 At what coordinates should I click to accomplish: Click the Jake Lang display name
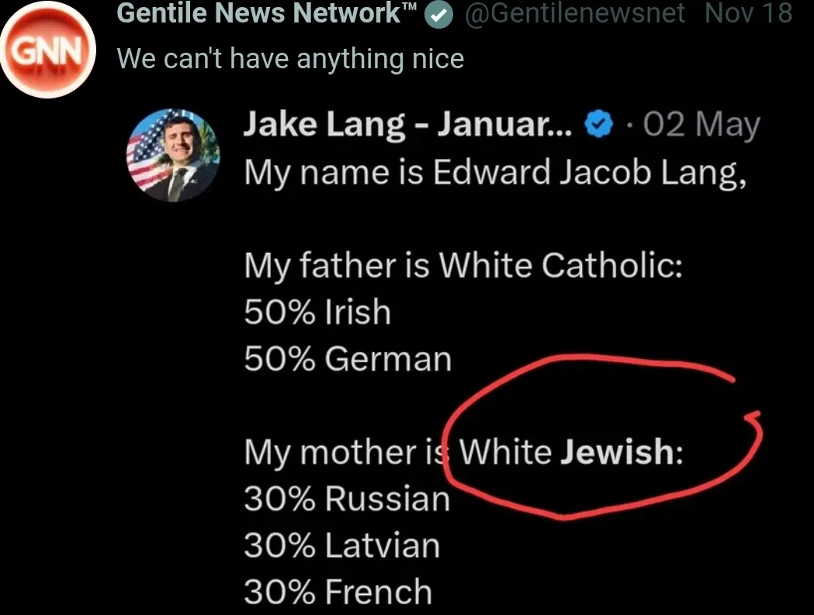tap(408, 125)
